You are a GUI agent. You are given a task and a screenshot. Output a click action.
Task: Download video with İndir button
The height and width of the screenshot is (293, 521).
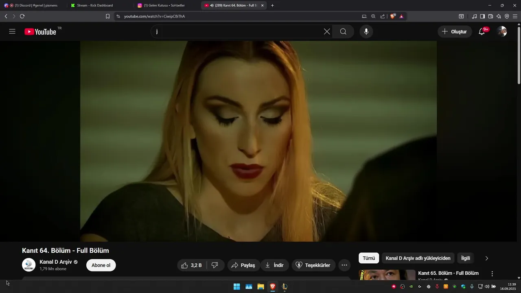[275, 265]
